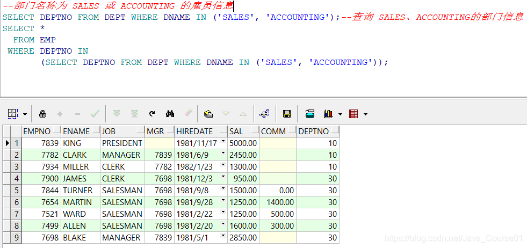Click the COMM column header
Viewport: 527px width, 248px height.
(278, 132)
